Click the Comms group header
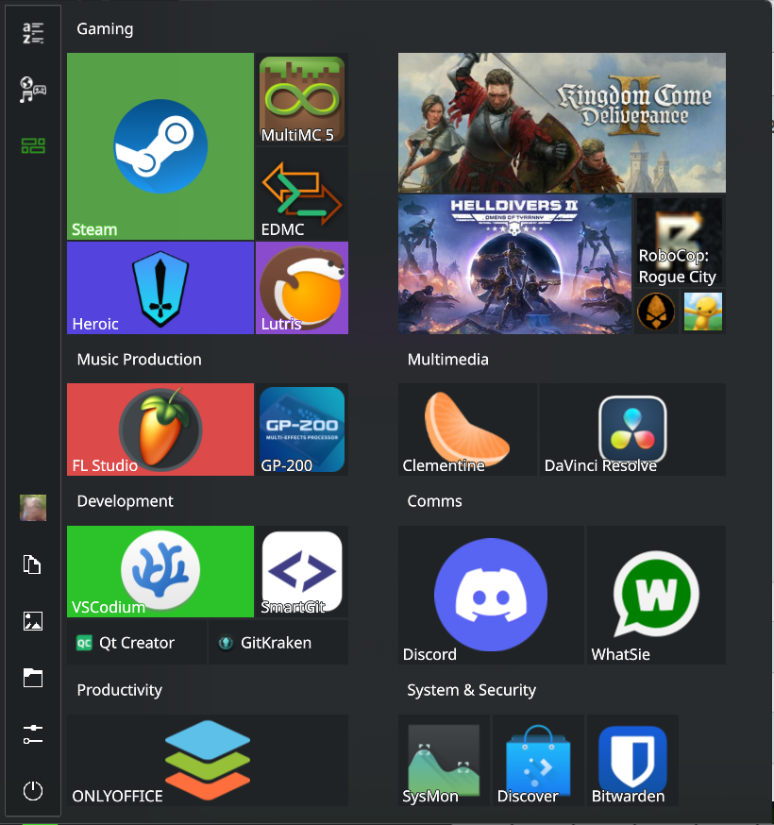 click(434, 501)
